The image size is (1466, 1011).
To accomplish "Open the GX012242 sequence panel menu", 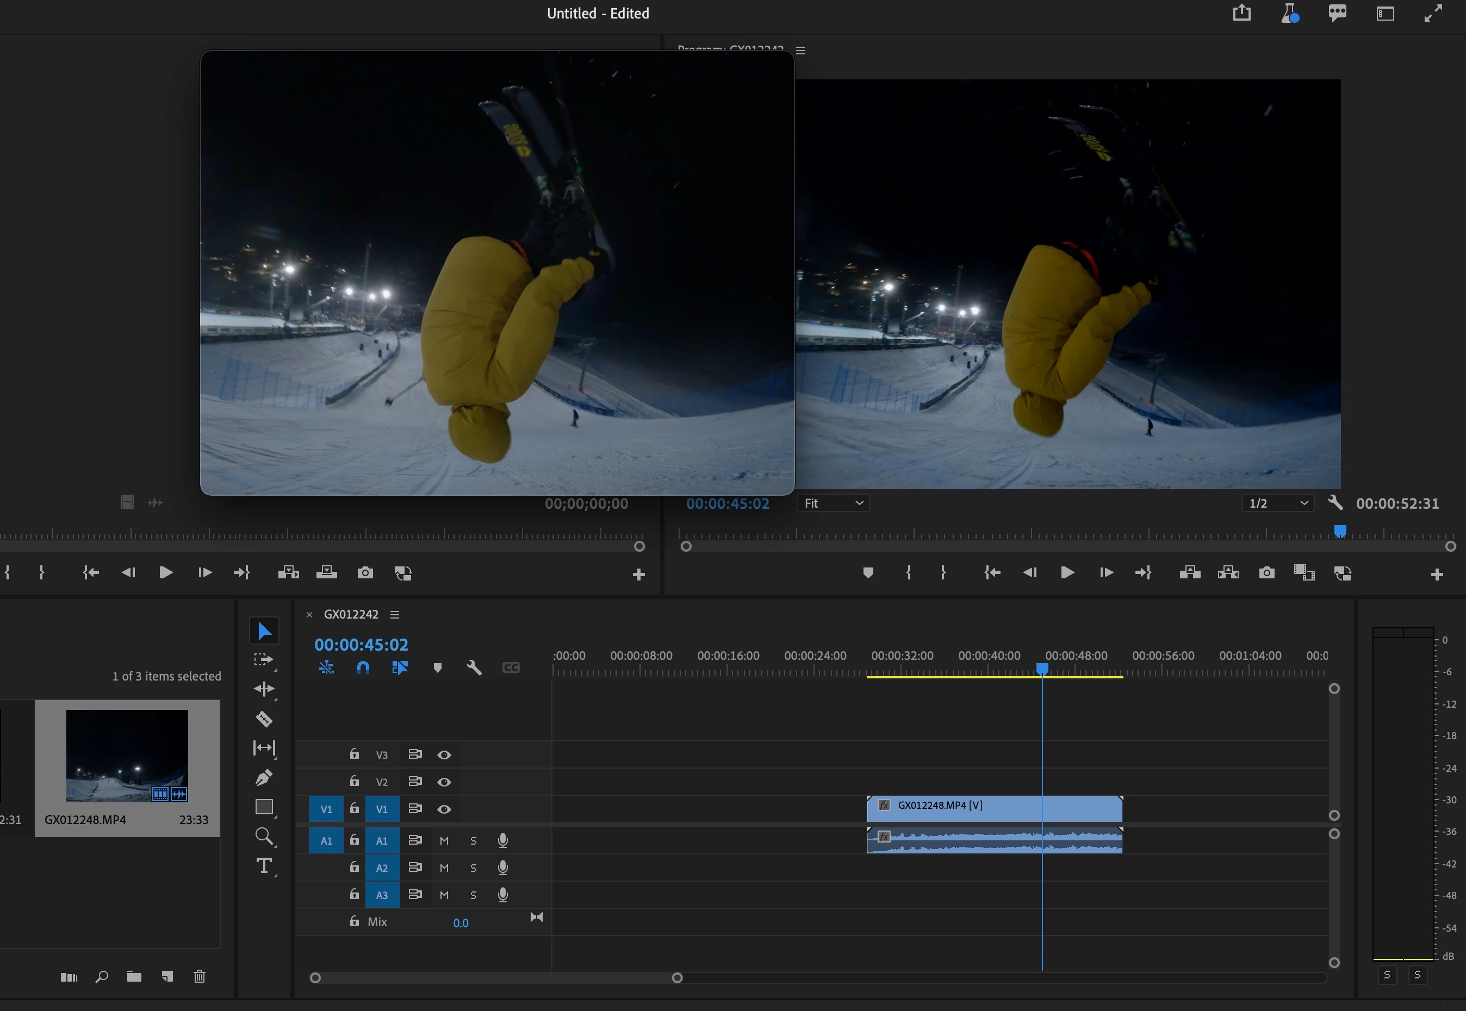I will (395, 614).
